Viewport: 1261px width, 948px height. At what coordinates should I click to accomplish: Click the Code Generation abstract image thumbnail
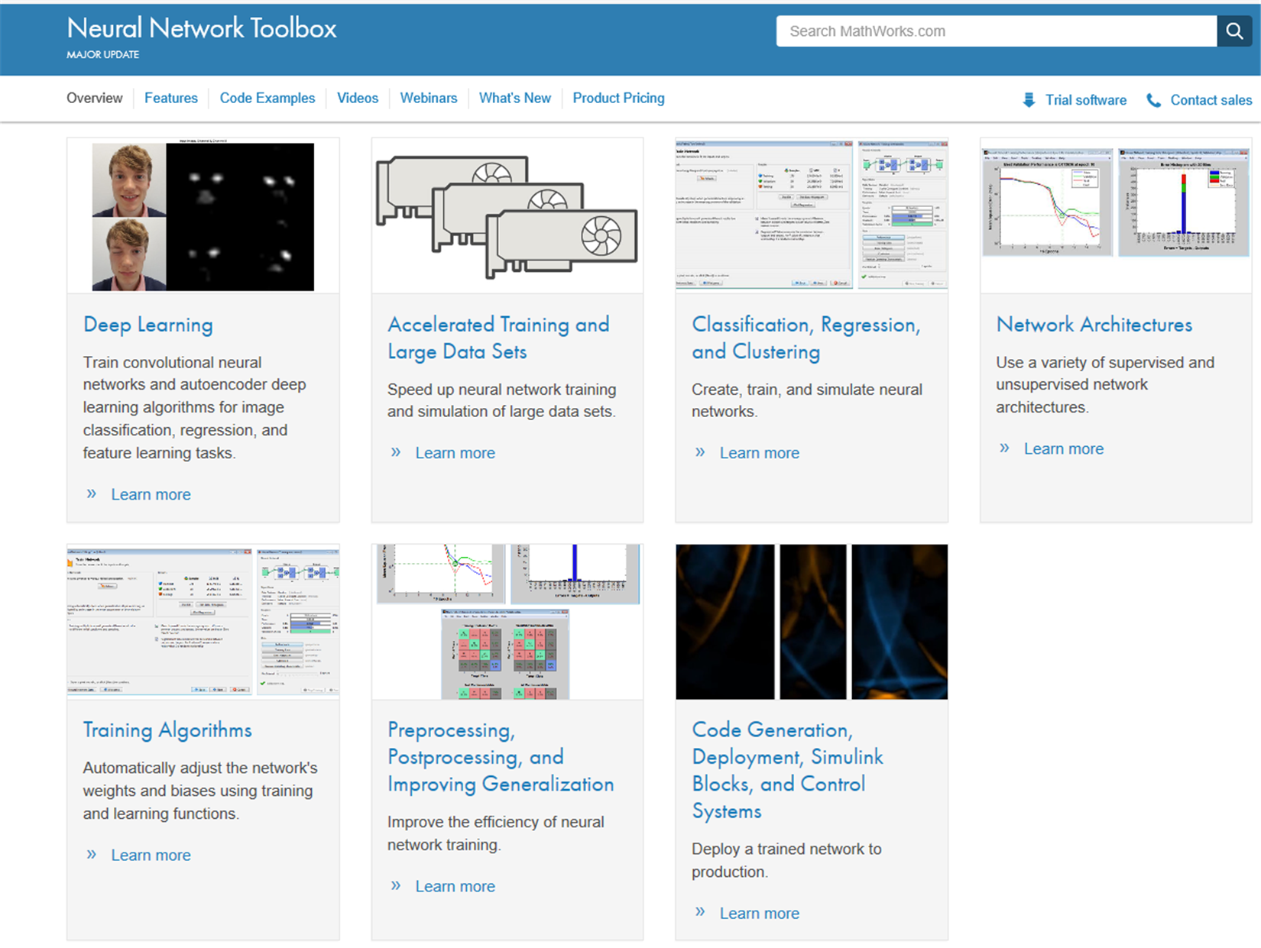click(812, 621)
